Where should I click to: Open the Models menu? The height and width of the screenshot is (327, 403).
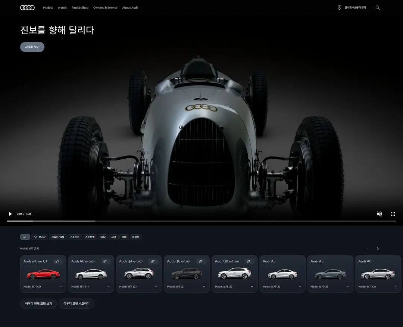click(48, 8)
